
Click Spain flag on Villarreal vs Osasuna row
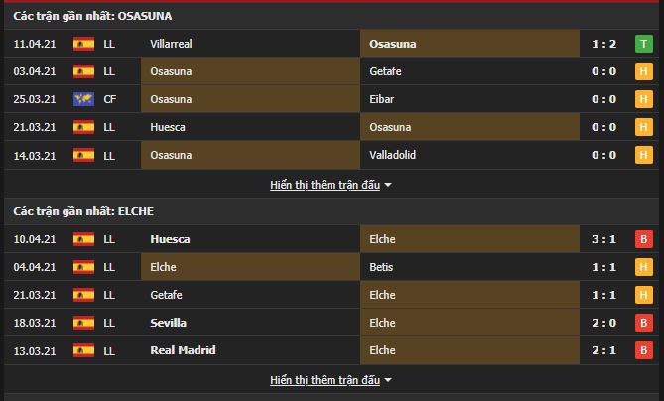point(83,44)
